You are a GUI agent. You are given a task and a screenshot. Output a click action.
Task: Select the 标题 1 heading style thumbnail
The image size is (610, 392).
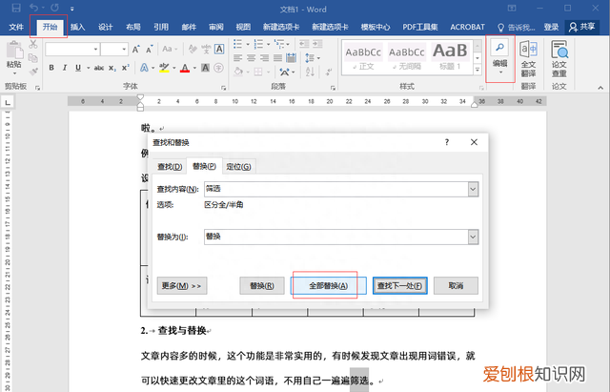(x=450, y=56)
